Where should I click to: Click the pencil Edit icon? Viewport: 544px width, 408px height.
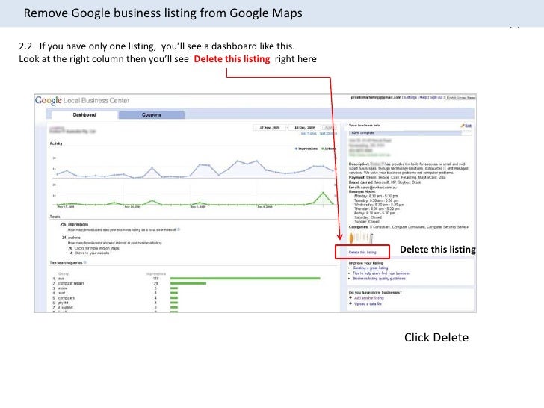click(463, 126)
